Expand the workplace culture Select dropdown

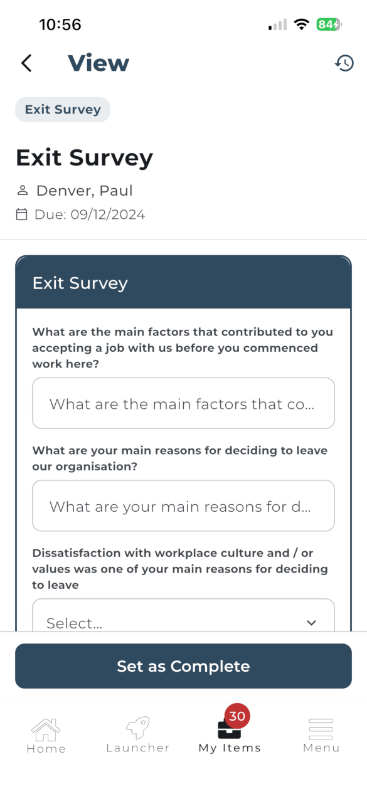[x=183, y=615]
